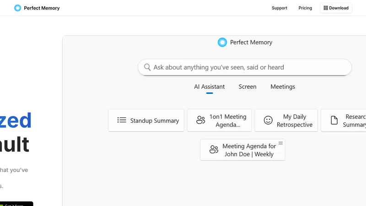The width and height of the screenshot is (366, 206).
Task: Open the Support page
Action: [x=280, y=8]
